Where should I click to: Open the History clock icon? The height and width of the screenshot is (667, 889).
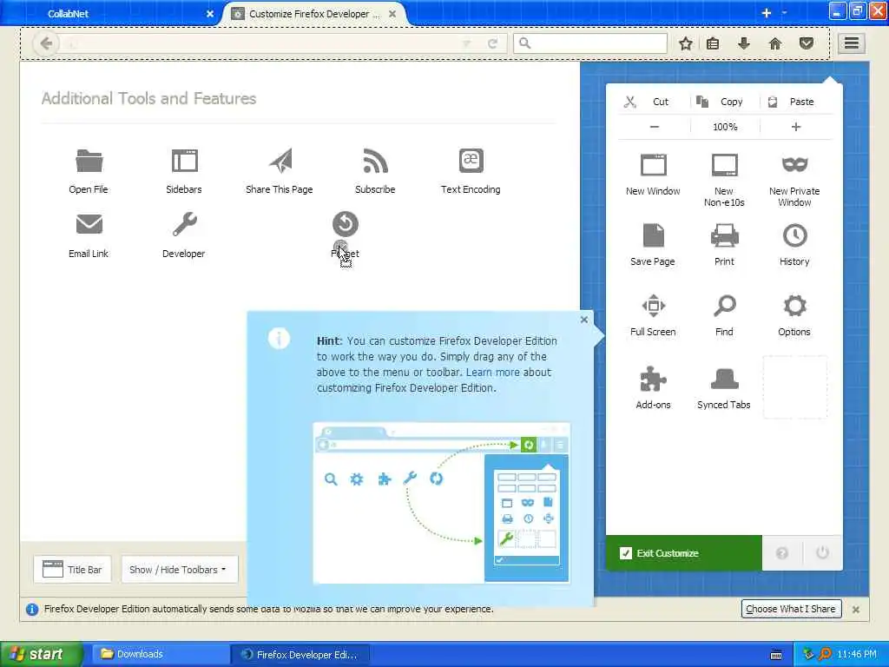click(x=795, y=235)
